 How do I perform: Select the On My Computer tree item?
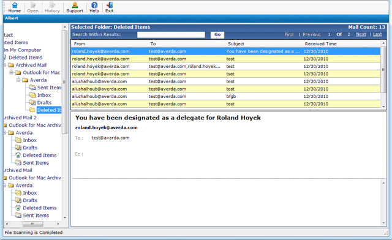coord(22,50)
